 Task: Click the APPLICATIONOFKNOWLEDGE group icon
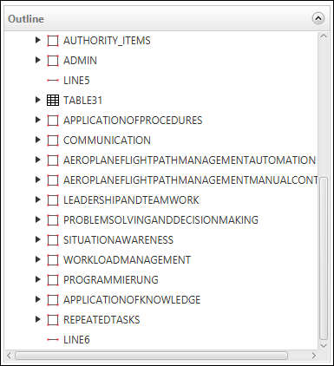[53, 300]
